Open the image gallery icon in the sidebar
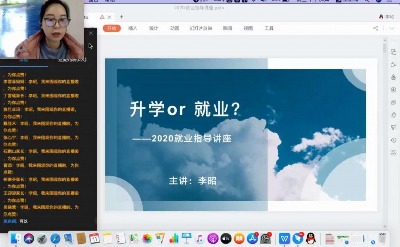400x247 pixels. click(x=393, y=152)
